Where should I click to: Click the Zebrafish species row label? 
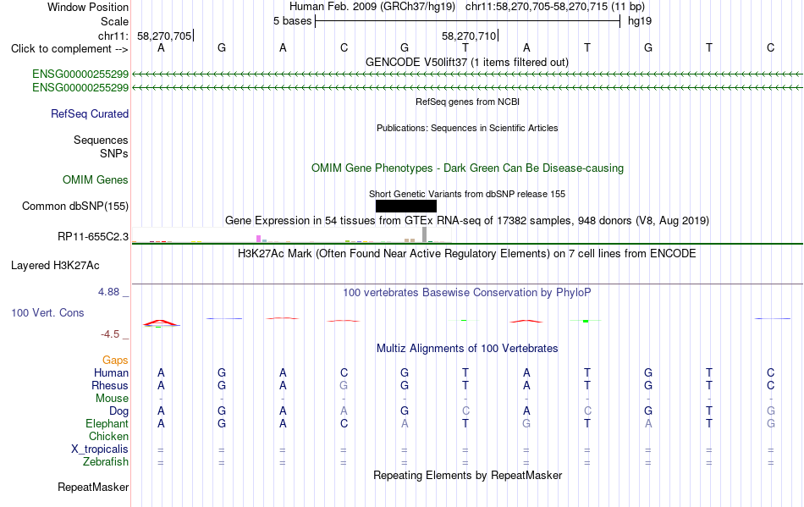(x=106, y=462)
